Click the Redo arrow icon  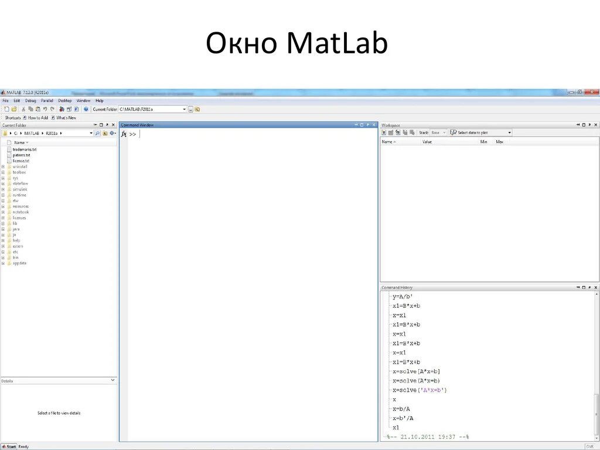click(52, 109)
